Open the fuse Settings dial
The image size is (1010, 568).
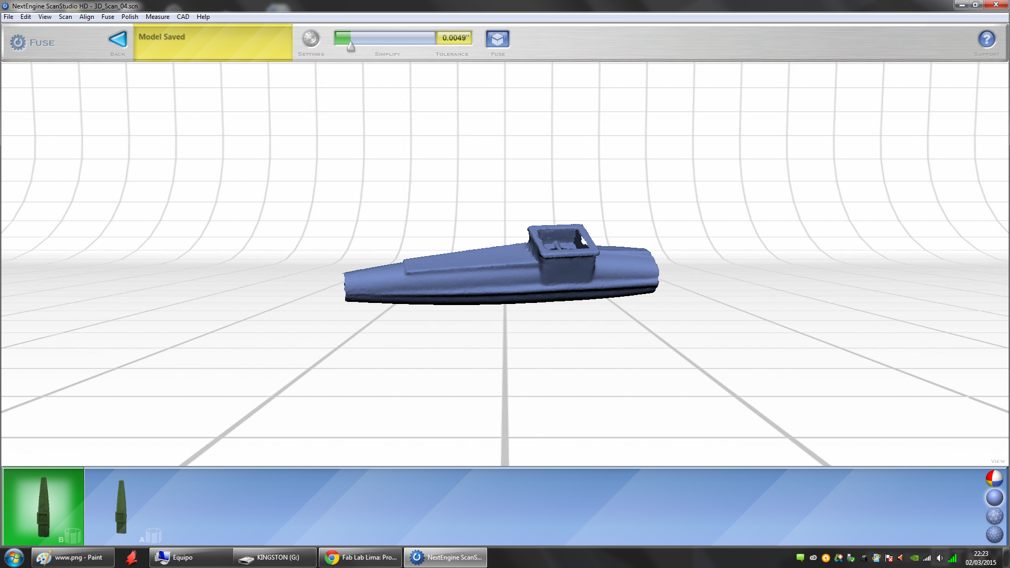pos(311,39)
